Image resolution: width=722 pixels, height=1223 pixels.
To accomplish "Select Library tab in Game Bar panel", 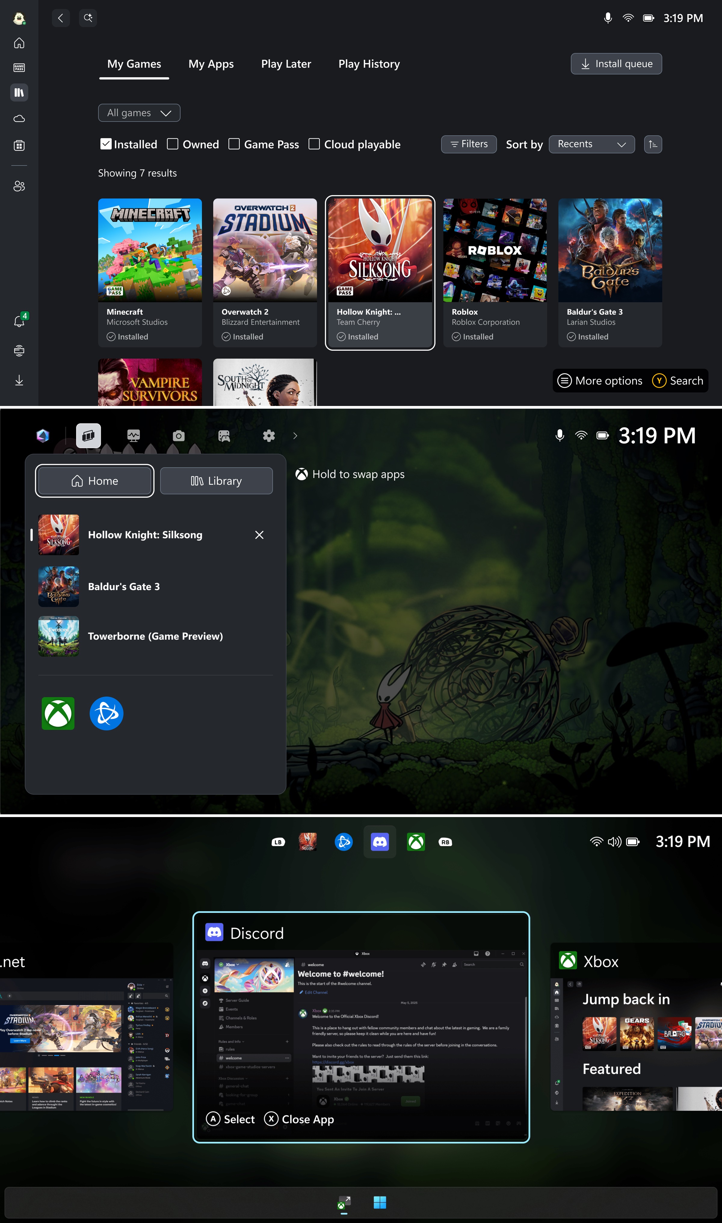I will coord(216,481).
